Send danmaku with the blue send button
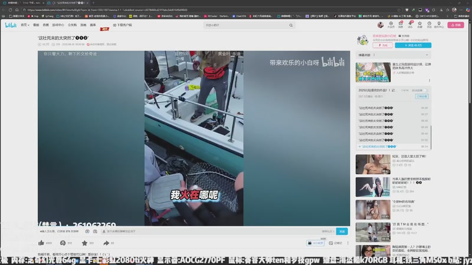This screenshot has width=472, height=265. [x=342, y=231]
